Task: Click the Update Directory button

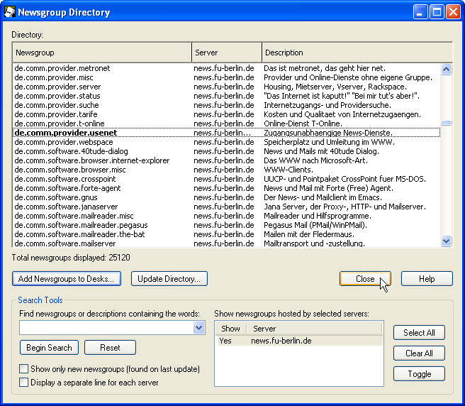Action: tap(169, 279)
